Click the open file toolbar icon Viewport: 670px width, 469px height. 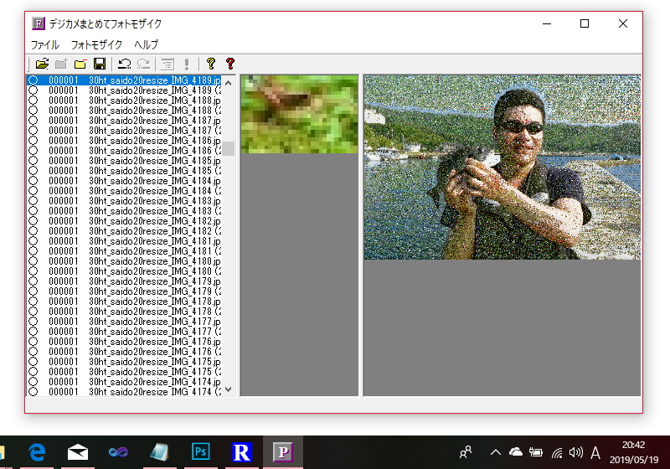coord(42,64)
